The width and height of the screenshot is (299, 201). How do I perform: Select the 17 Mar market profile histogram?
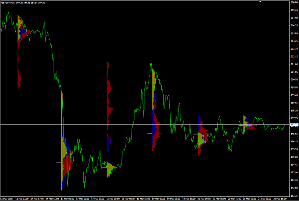click(67, 140)
